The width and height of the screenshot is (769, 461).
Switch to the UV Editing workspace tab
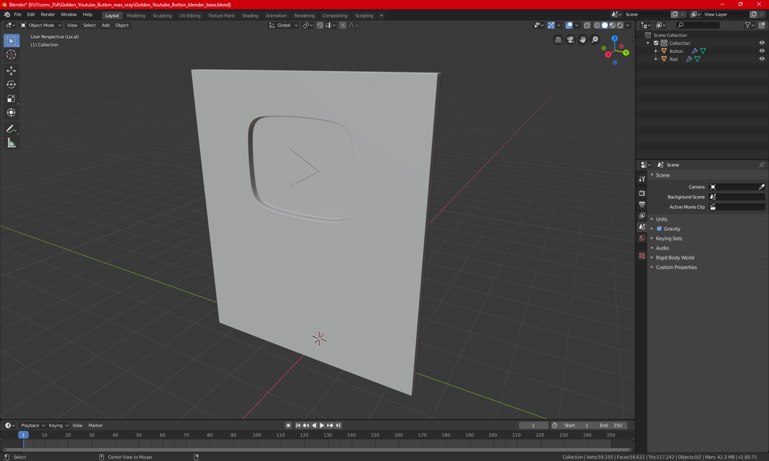190,16
